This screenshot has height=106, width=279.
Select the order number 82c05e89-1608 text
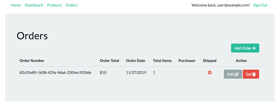click(55, 72)
